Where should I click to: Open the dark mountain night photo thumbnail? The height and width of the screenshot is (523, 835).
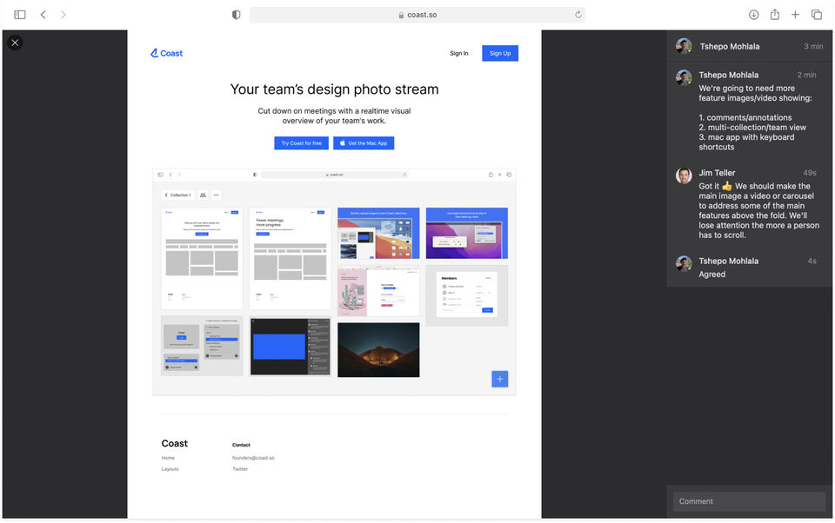click(x=378, y=349)
